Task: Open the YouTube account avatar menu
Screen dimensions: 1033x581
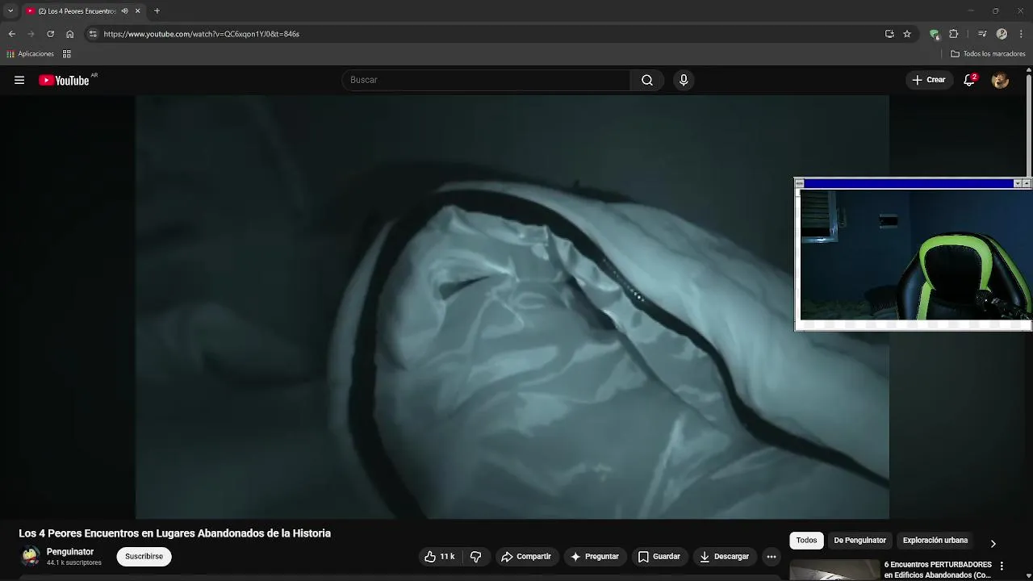Action: pyautogui.click(x=1001, y=80)
